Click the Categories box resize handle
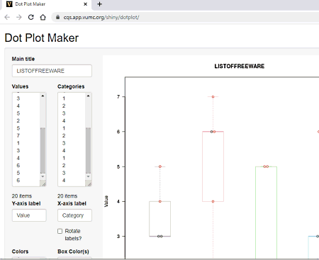This screenshot has height=260, width=319. pos(89,184)
